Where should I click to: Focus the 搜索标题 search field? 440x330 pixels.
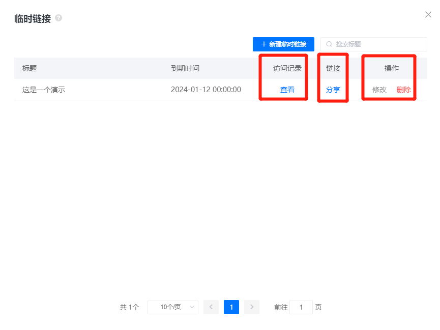[376, 44]
